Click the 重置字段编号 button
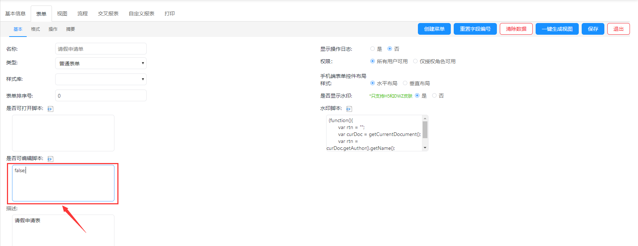 pyautogui.click(x=475, y=29)
